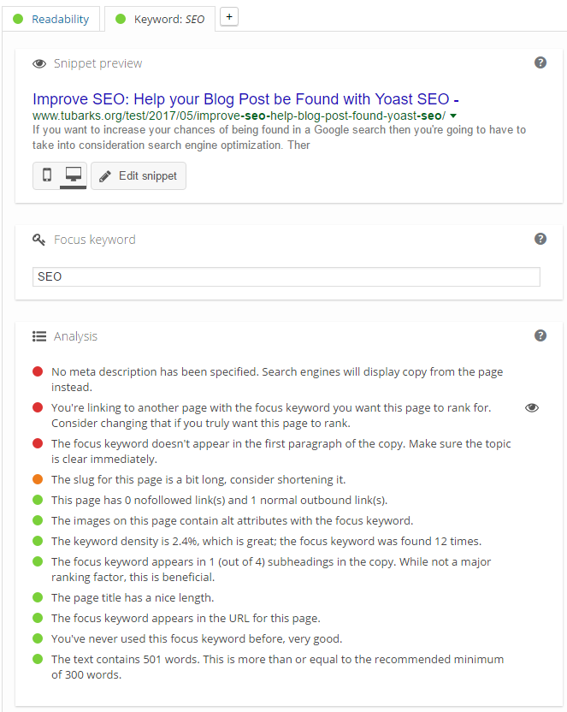Click the orange bullet for slug length warning
The width and height of the screenshot is (567, 712).
click(38, 480)
